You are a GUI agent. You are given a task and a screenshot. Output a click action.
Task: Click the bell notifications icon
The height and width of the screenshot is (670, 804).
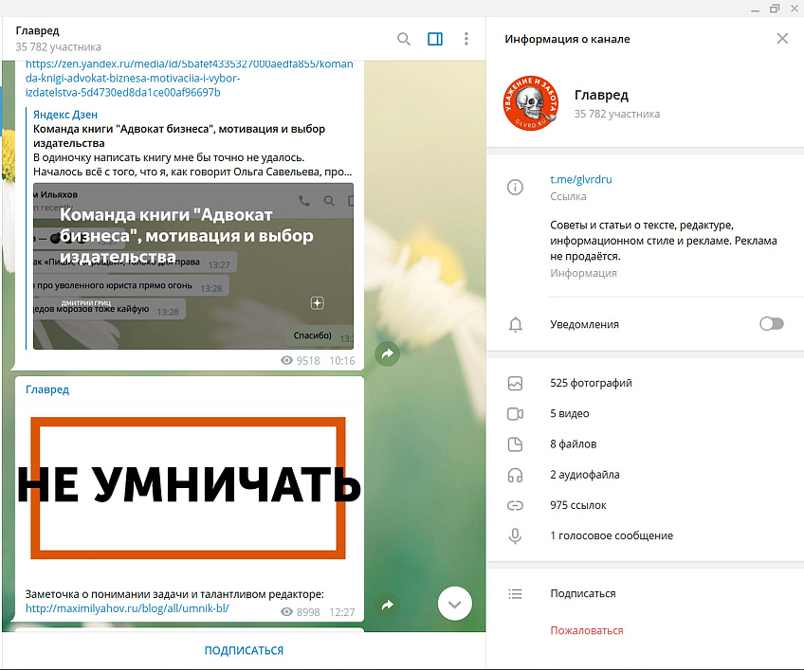(516, 324)
